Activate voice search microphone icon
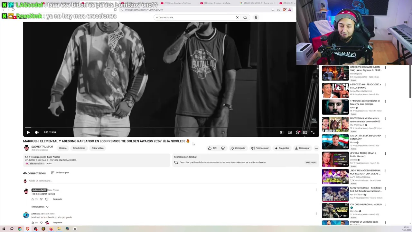 [256, 17]
